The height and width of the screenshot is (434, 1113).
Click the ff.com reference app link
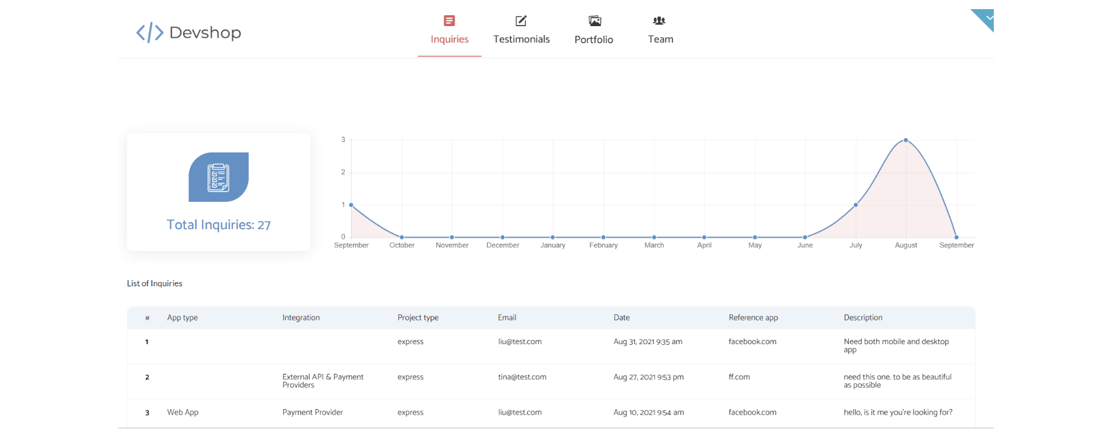(x=739, y=377)
